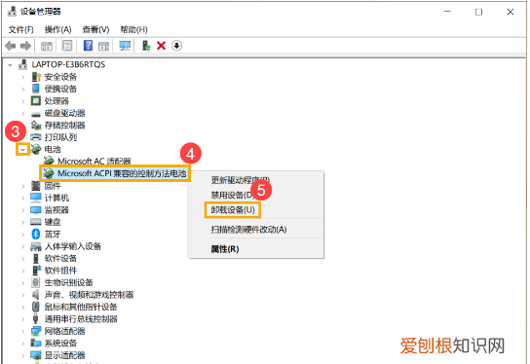Viewport: 530px width, 364px height.
Task: Collapse the LAPTOP-E3B6RTQS root node
Action: [10, 64]
